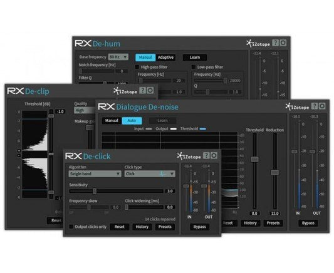Open Presets in Dialogue De-noise
This screenshot has height=273, width=334.
[273, 223]
